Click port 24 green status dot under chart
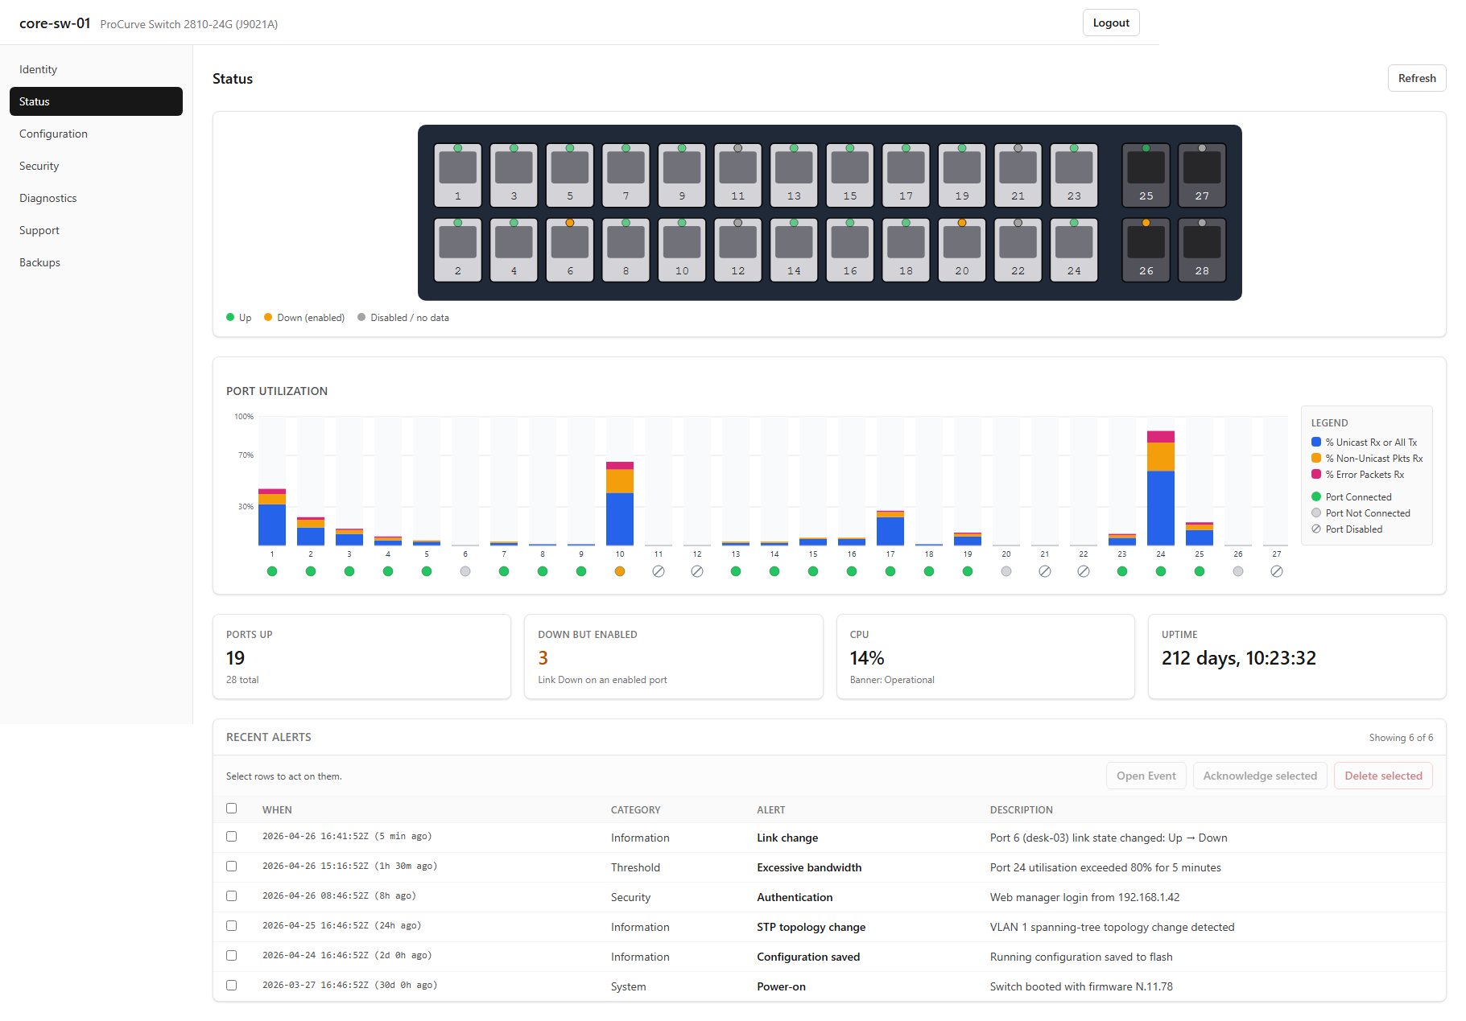Image resolution: width=1466 pixels, height=1021 pixels. [1161, 571]
